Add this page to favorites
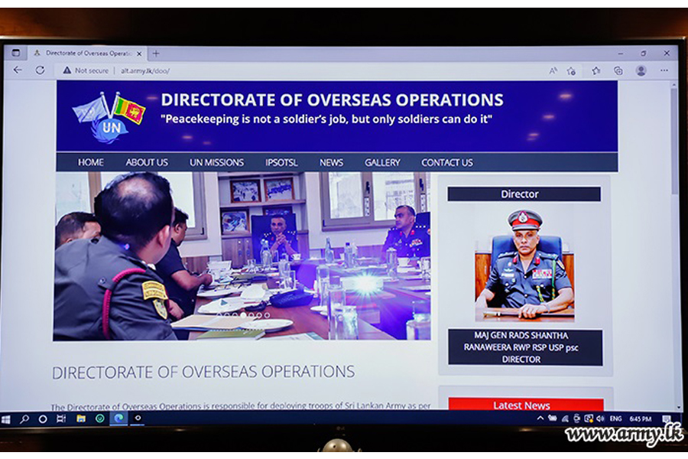 pyautogui.click(x=571, y=70)
